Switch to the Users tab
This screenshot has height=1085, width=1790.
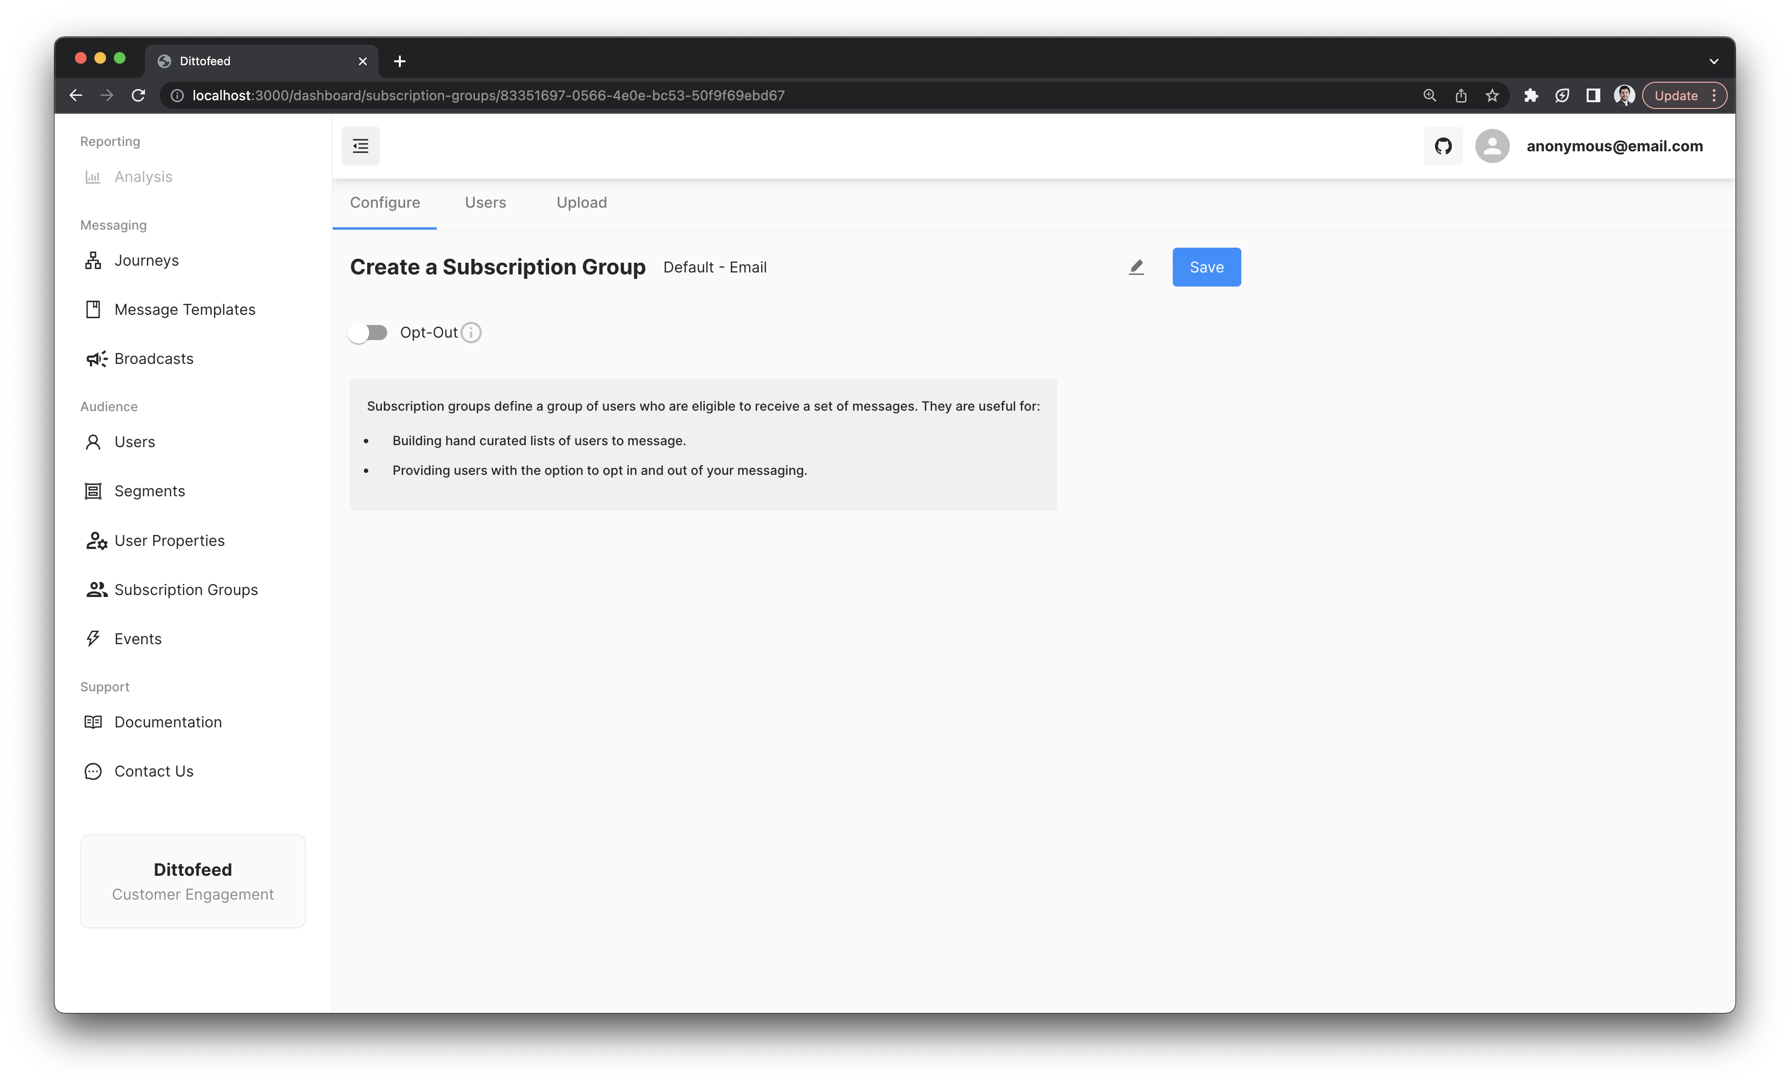pos(485,202)
